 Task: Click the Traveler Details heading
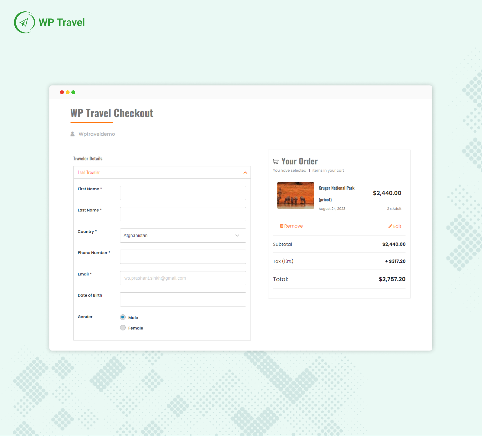[88, 158]
